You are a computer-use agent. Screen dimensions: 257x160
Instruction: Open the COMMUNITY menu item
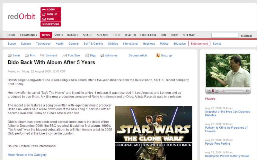pyautogui.click(x=29, y=35)
